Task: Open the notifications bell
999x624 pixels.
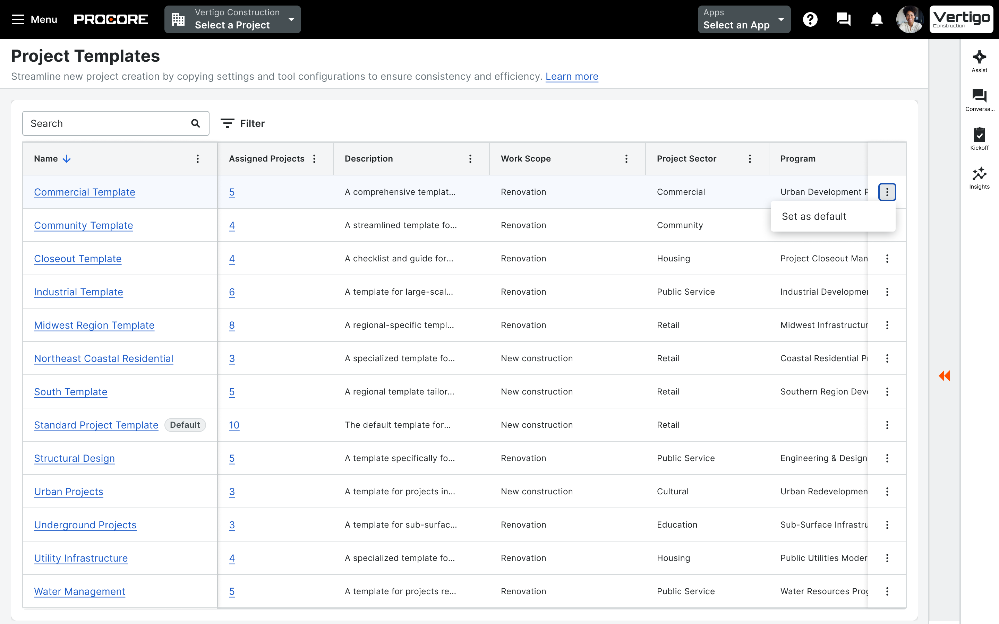Action: [876, 19]
